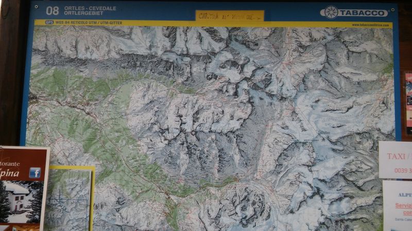Click the handwritten yellow note on the map header
Screen dimensions: 412x231
coord(230,16)
